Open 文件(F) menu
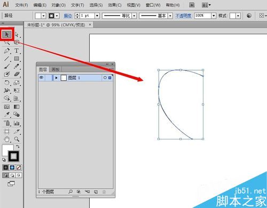 (21, 5)
